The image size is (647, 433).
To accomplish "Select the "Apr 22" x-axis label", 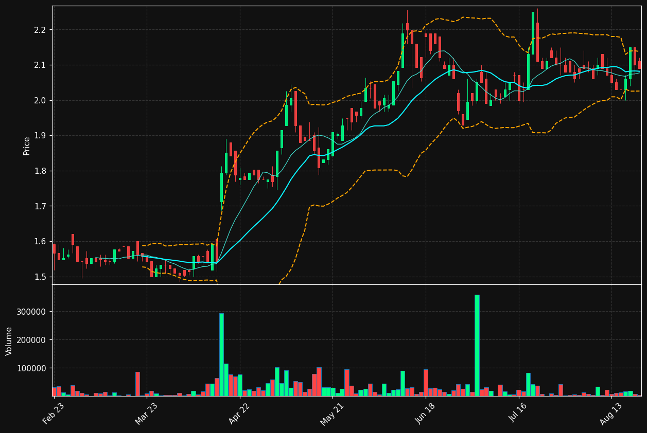I will click(x=240, y=413).
